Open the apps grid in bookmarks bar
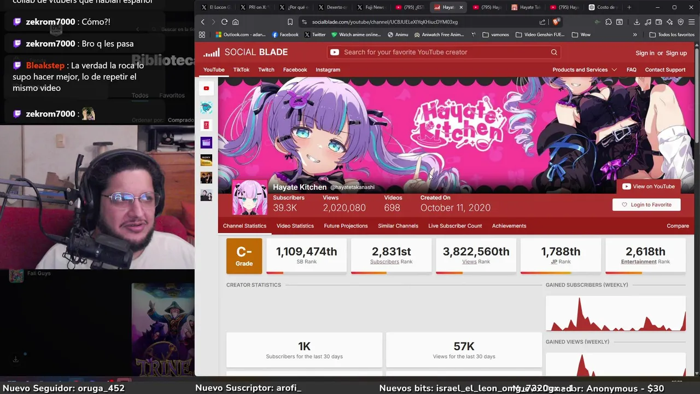700x394 pixels. (202, 34)
